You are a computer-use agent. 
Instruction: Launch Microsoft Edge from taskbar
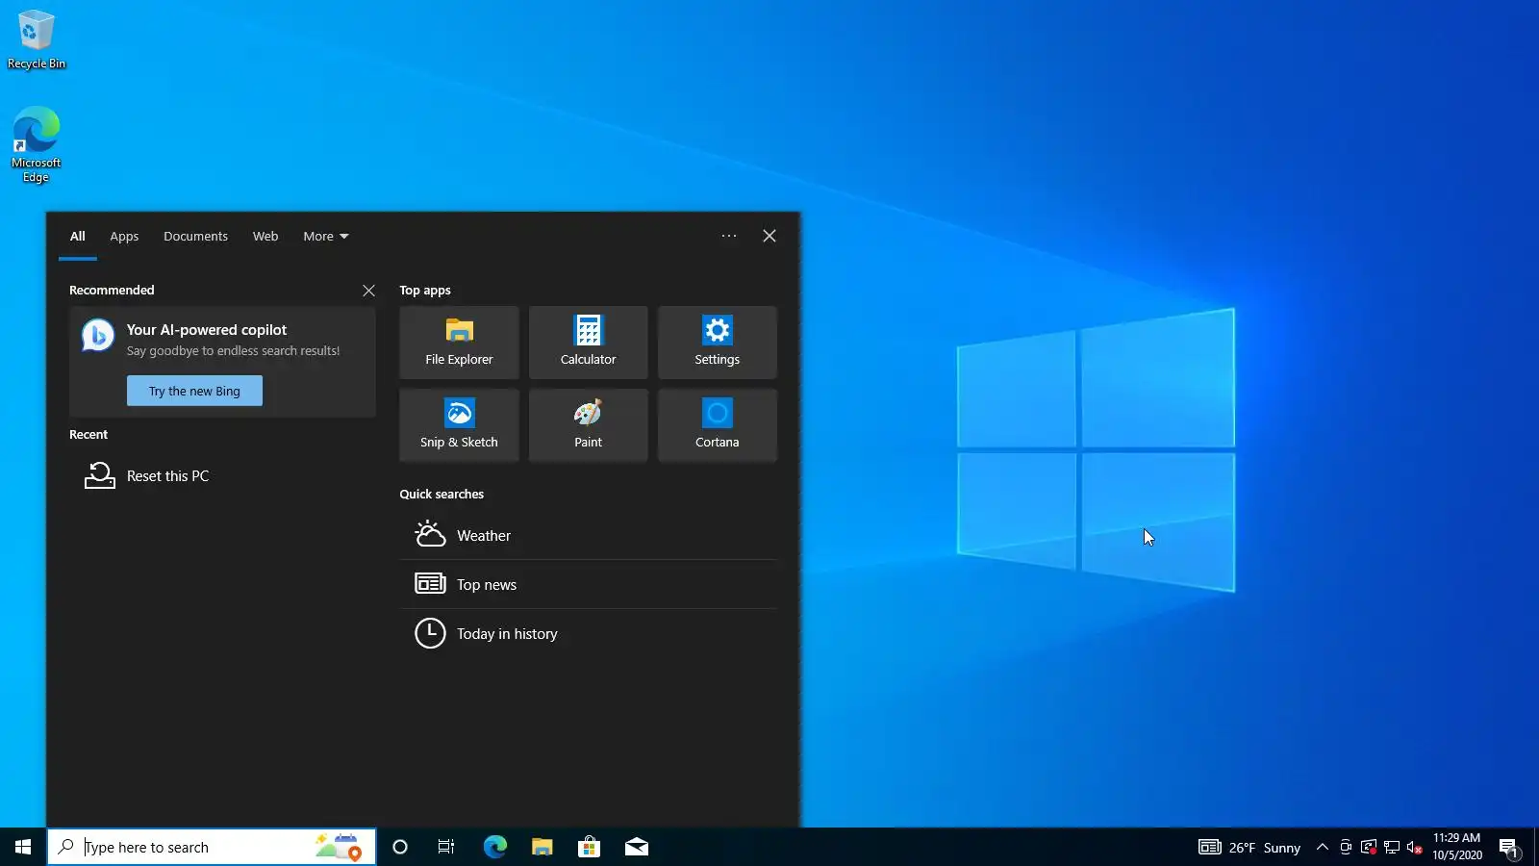tap(494, 847)
